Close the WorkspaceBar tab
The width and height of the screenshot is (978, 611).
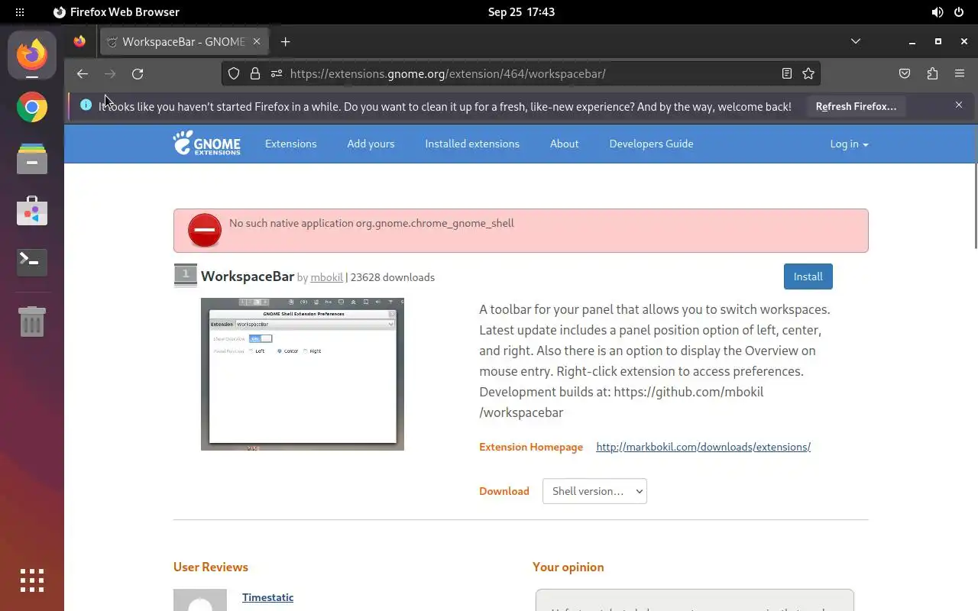(x=257, y=42)
